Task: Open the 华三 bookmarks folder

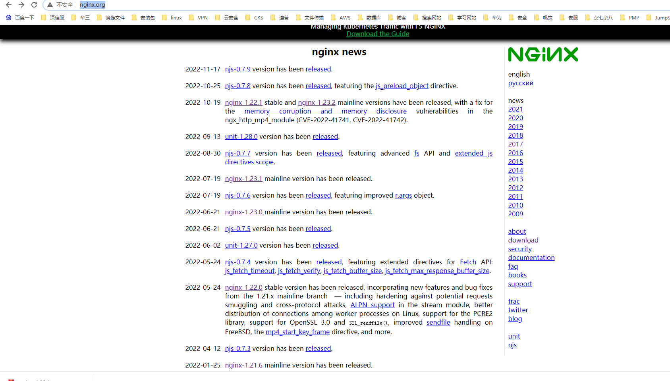Action: tap(81, 17)
